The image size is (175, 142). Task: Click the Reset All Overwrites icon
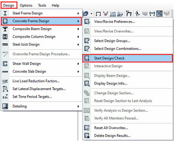87,128
